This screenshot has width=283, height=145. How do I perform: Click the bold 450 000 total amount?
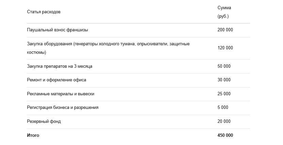225,135
